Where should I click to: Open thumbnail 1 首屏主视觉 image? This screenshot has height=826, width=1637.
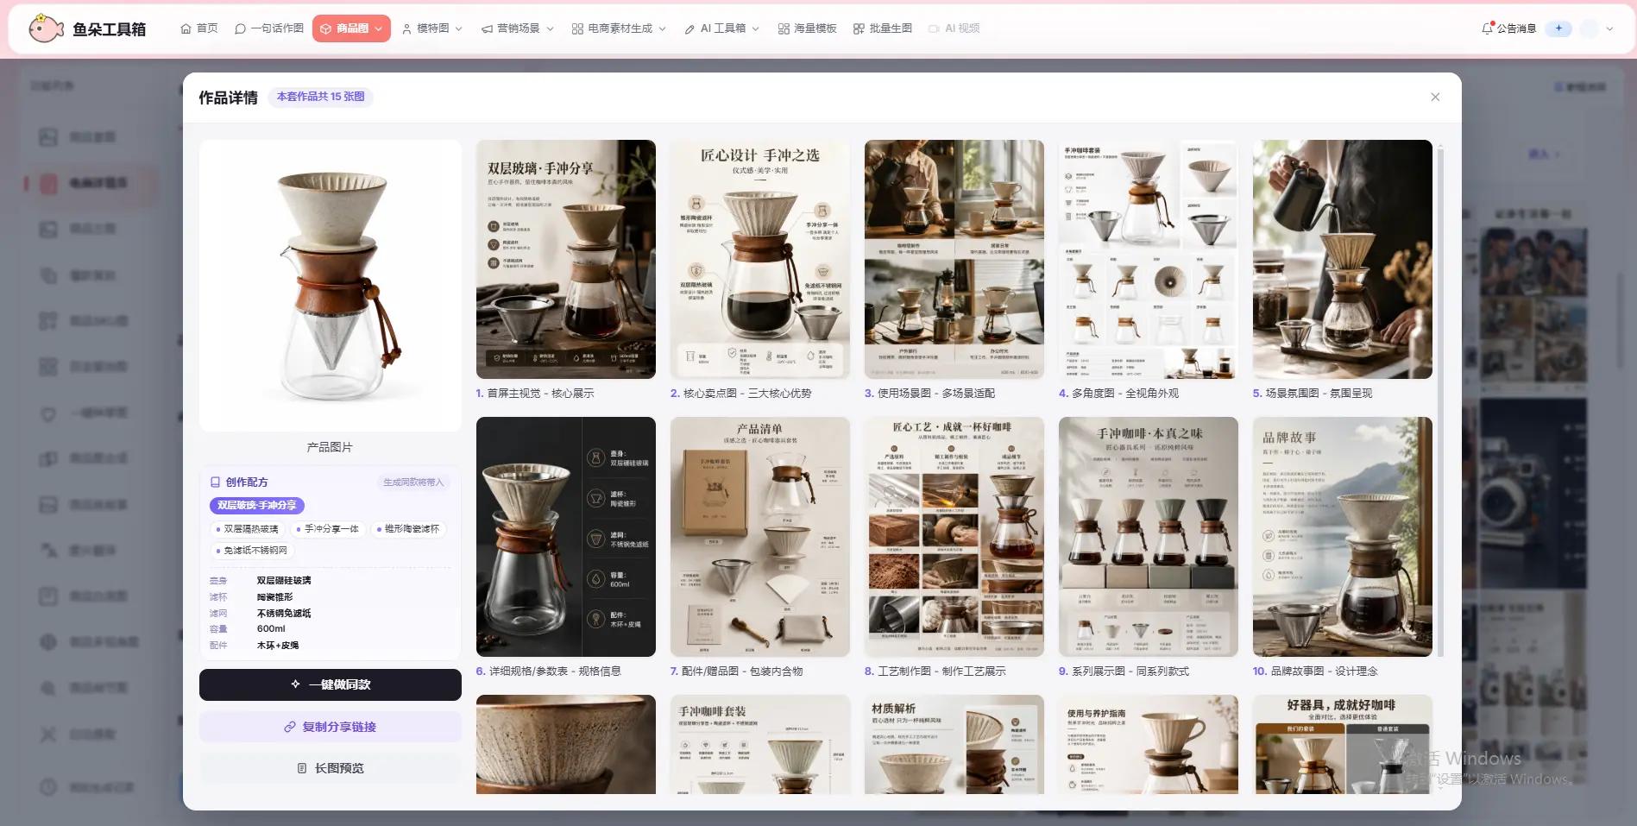point(565,259)
